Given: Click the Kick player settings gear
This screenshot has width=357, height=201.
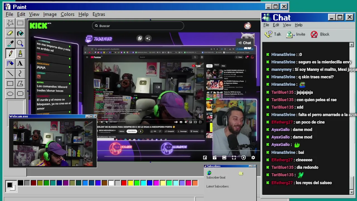Looking at the screenshot, I should (x=253, y=158).
